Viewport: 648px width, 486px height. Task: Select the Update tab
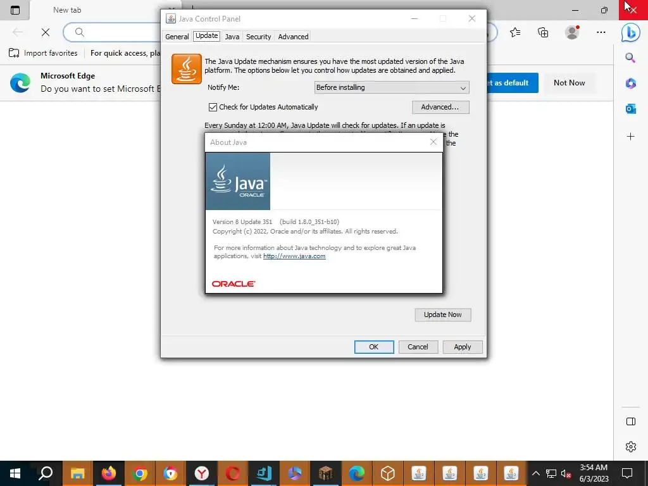coord(207,35)
